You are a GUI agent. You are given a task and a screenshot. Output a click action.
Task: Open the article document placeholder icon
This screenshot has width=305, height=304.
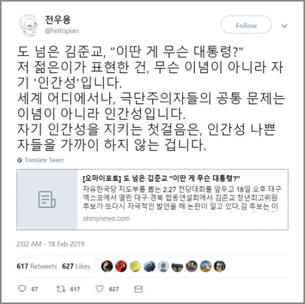47,200
